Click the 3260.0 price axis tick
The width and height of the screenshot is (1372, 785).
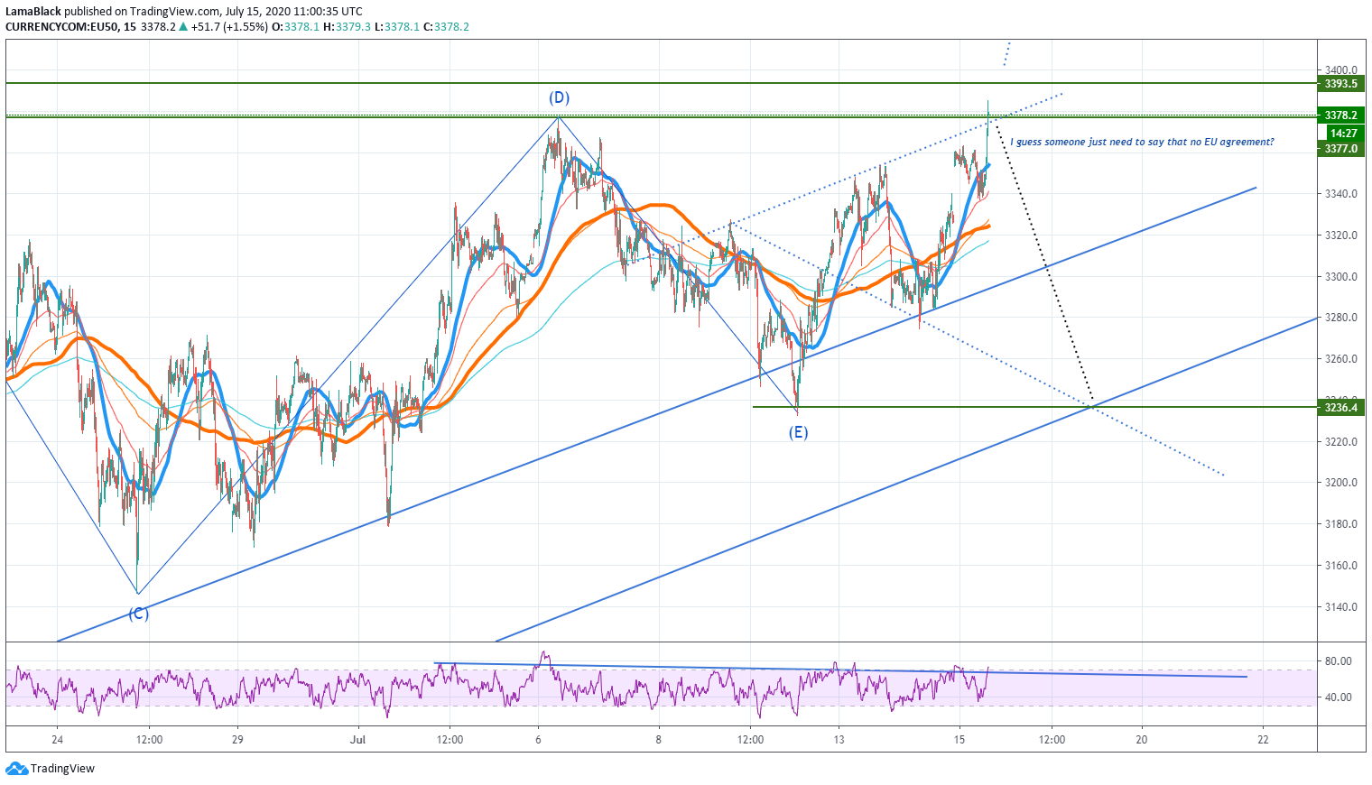[1341, 359]
